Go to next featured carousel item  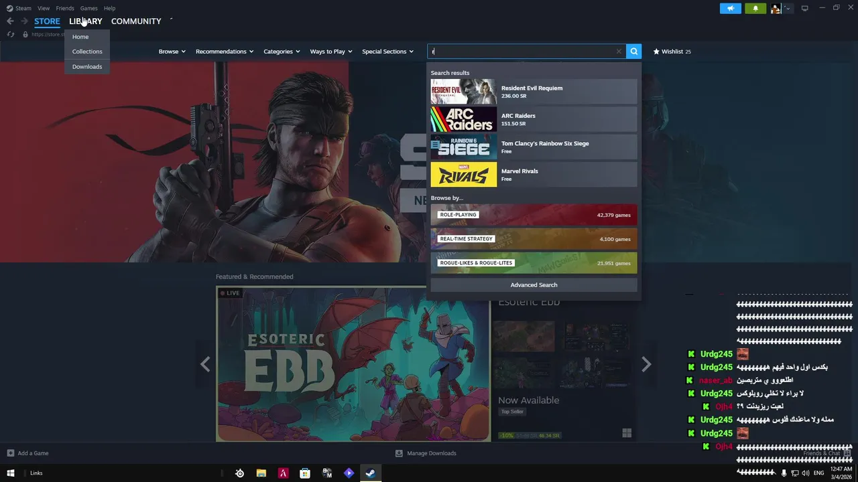tap(646, 364)
